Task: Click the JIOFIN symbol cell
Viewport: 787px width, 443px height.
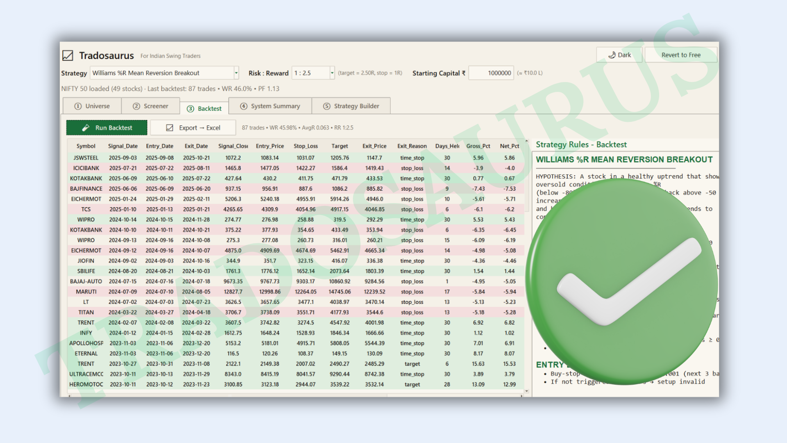Action: tap(86, 261)
